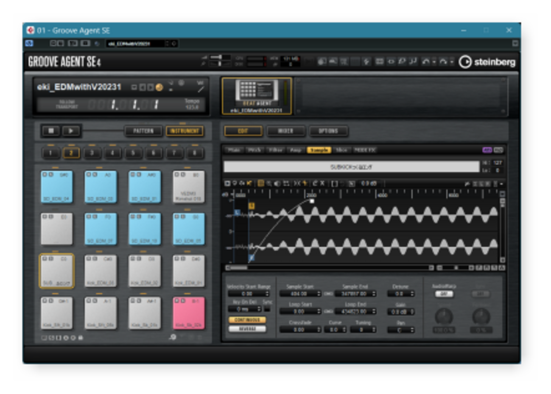Select pad group 8

pos(195,153)
